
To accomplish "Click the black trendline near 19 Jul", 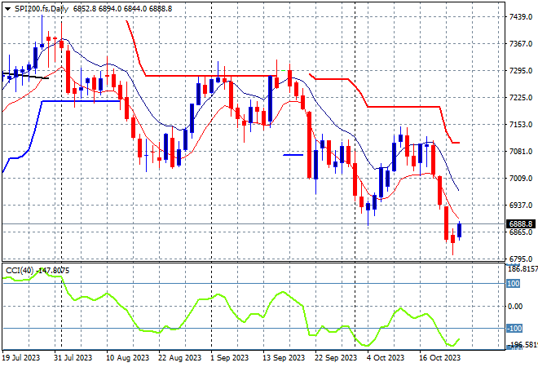I will click(x=25, y=76).
